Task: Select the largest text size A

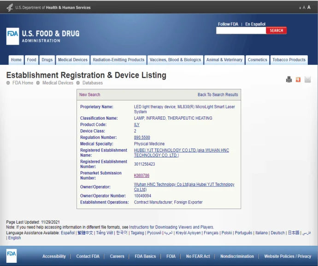Action: pyautogui.click(x=308, y=7)
